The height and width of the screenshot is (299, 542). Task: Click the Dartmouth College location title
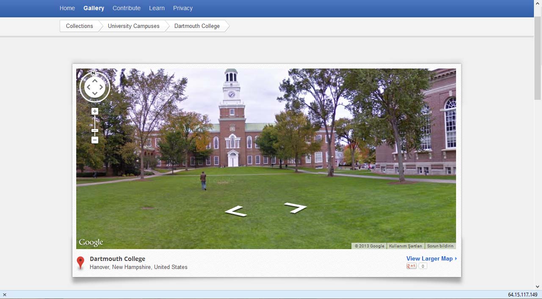tap(117, 259)
